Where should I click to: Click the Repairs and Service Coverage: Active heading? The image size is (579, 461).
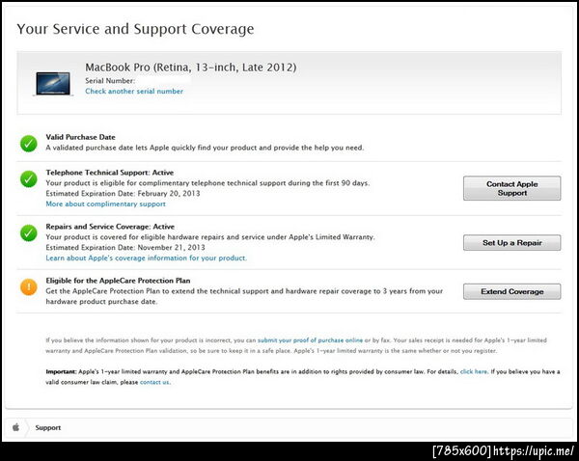[x=110, y=227]
